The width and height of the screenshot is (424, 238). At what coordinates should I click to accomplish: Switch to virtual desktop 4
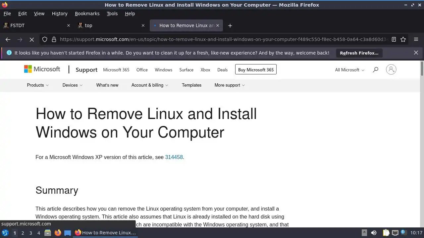coord(38,233)
